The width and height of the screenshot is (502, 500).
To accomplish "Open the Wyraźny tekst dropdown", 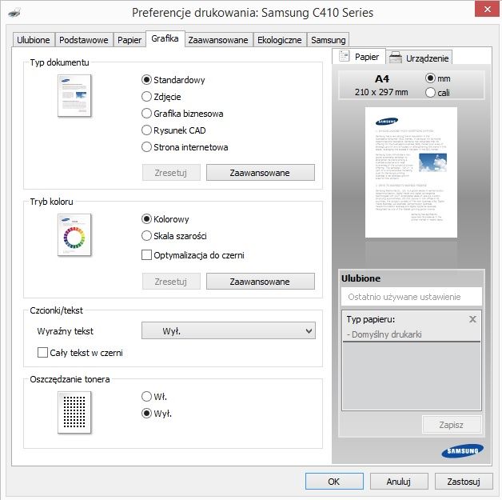I will tap(229, 331).
